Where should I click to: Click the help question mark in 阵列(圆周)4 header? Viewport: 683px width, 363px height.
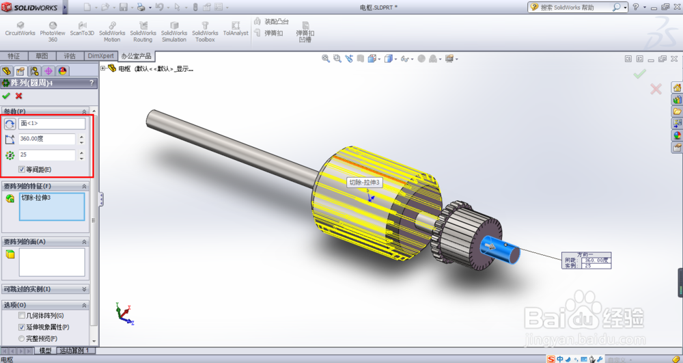(x=92, y=83)
